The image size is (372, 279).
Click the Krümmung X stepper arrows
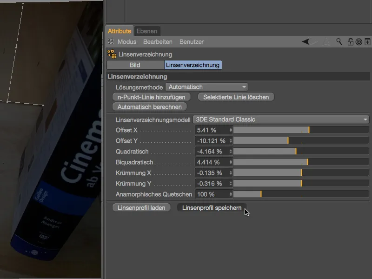click(231, 173)
